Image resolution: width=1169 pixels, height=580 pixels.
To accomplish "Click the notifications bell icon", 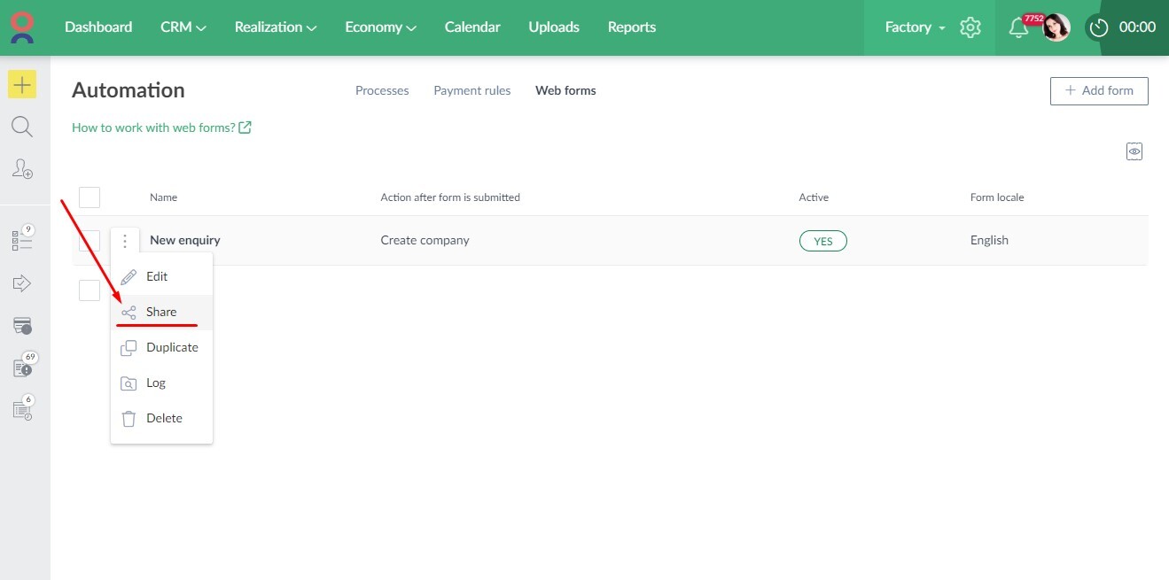I will 1018,27.
